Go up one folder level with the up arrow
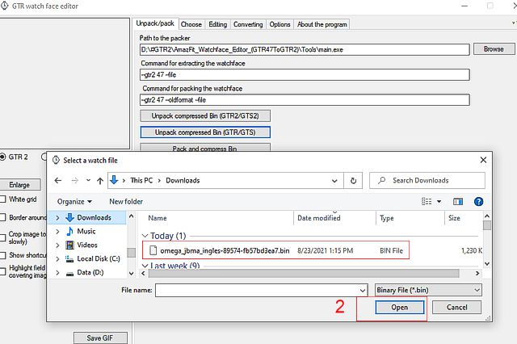 point(100,181)
